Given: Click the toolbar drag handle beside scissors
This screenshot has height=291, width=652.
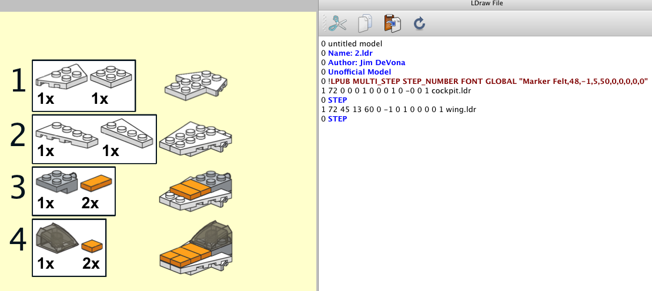Looking at the screenshot, I should pos(325,23).
